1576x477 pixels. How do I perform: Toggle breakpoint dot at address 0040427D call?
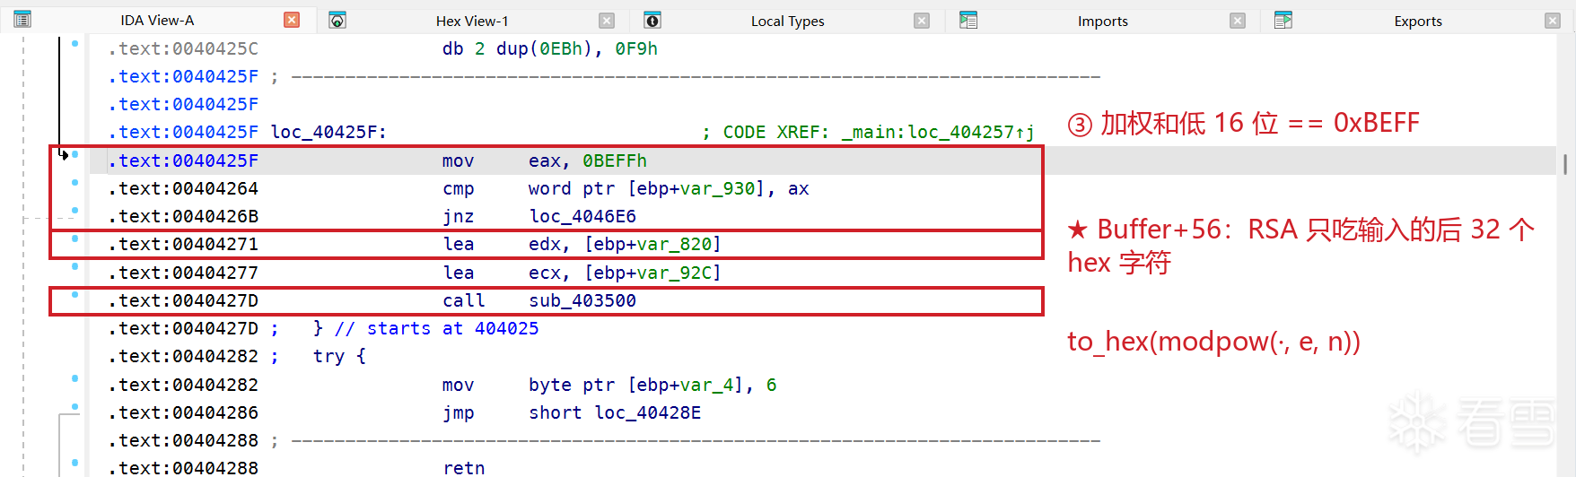(x=74, y=295)
